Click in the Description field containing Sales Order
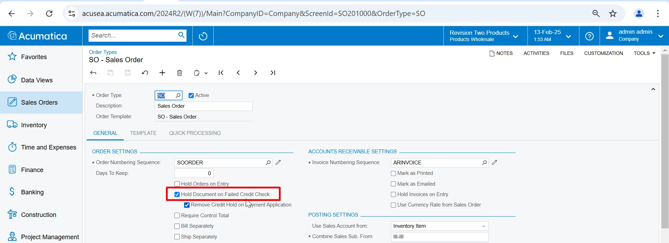This screenshot has width=669, height=243. [204, 106]
